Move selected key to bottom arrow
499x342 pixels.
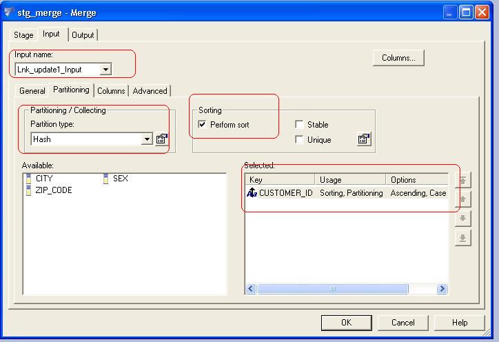point(463,238)
